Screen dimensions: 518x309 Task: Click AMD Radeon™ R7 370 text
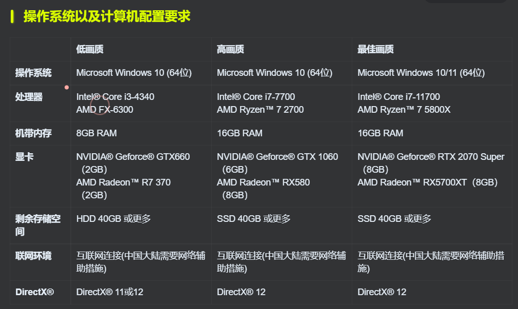pyautogui.click(x=124, y=182)
